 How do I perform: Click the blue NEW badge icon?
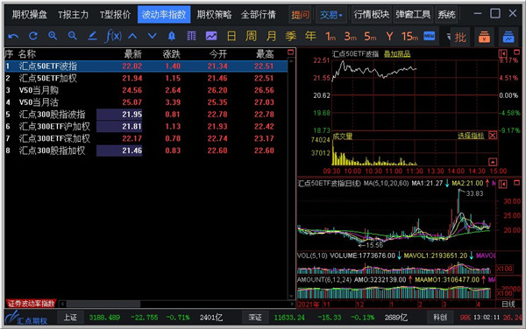click(429, 36)
